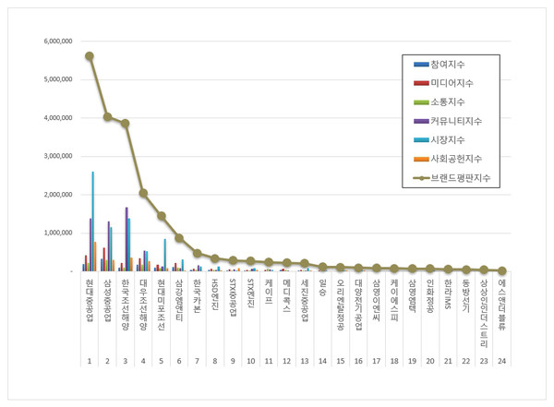
Task: Select the line data point for 한국조선해양
Action: point(126,124)
